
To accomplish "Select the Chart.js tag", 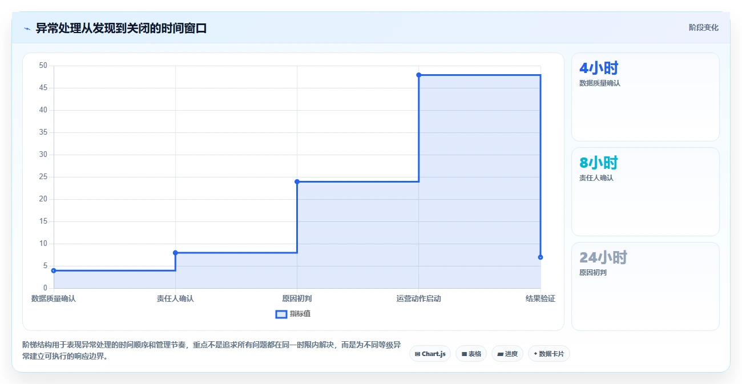I will pyautogui.click(x=430, y=354).
